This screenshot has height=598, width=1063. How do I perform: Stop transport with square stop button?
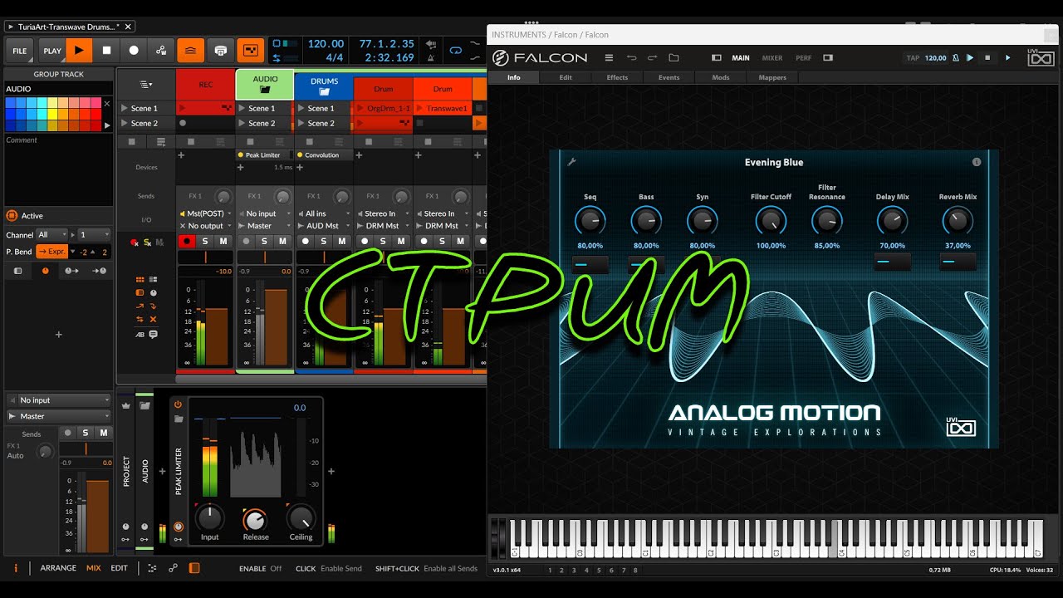tap(106, 51)
